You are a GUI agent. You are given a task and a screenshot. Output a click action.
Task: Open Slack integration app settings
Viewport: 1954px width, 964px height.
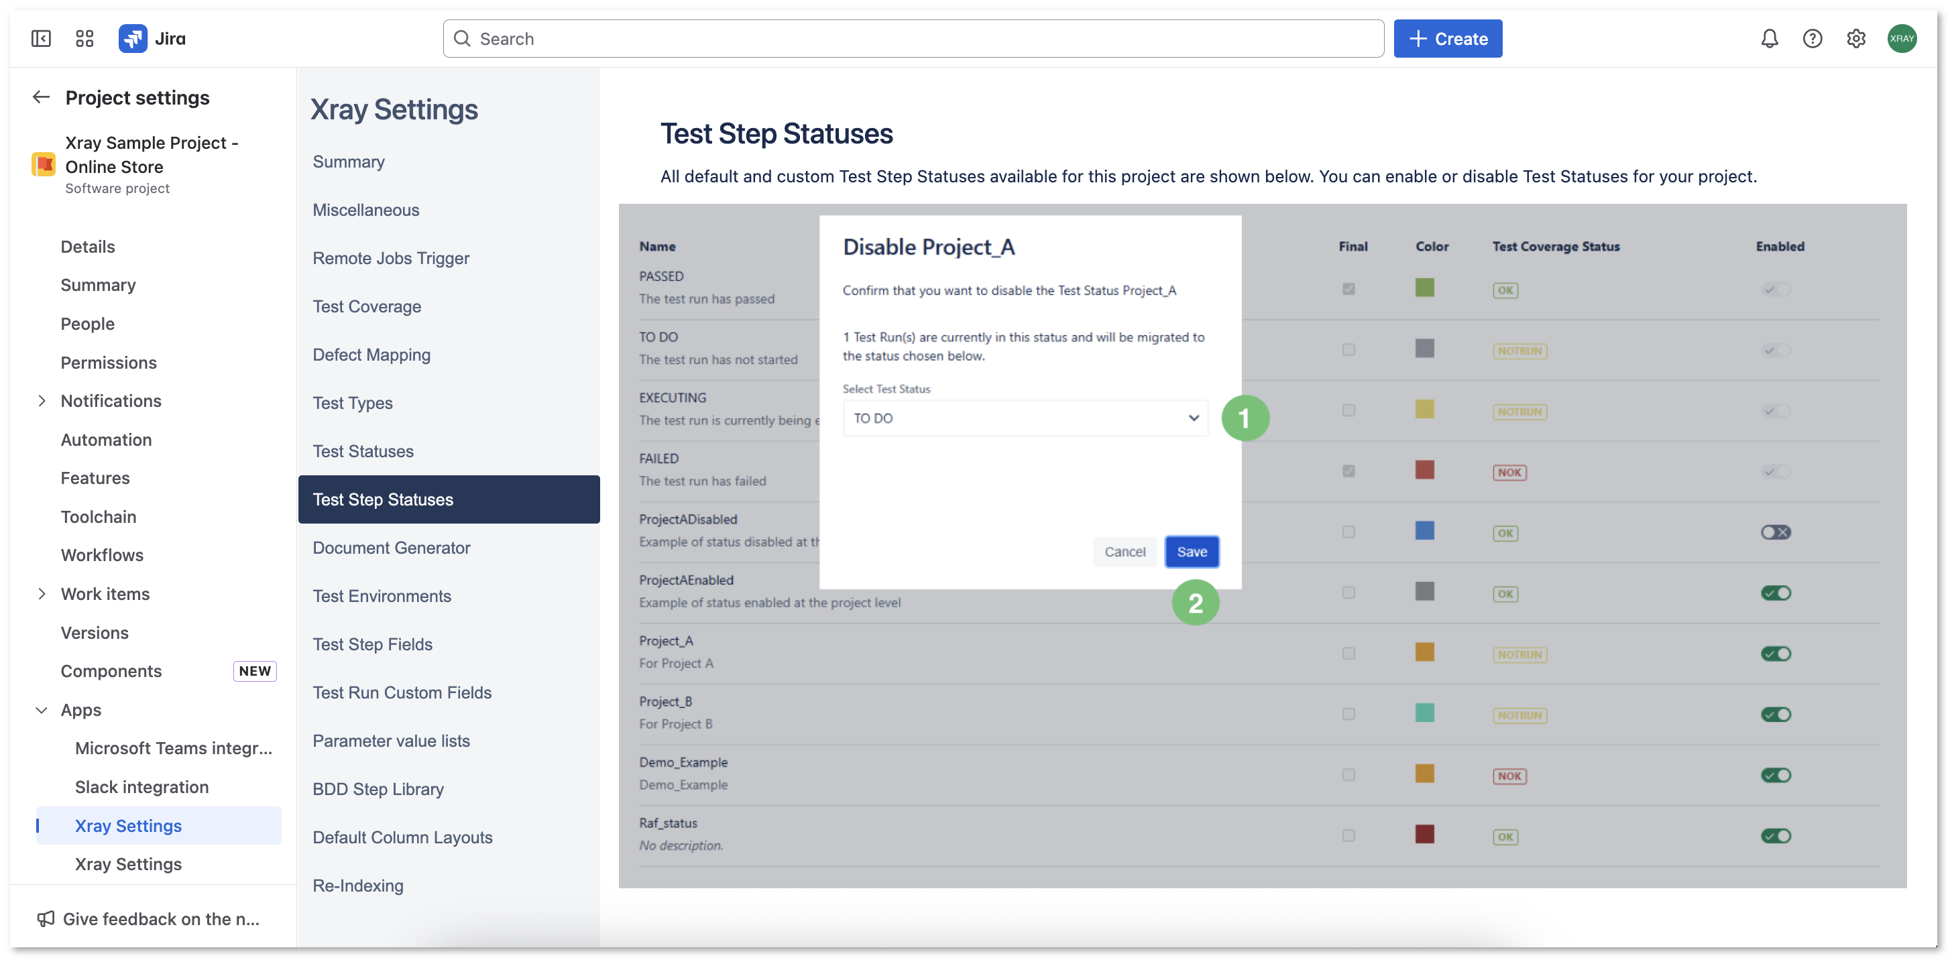point(142,786)
